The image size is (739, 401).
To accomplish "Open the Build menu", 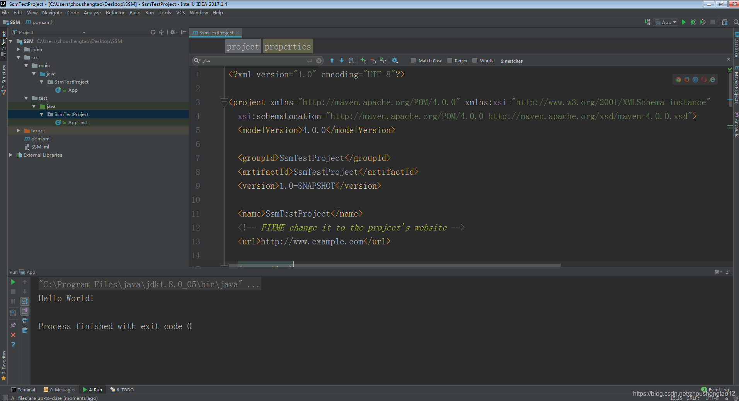I will (x=135, y=13).
